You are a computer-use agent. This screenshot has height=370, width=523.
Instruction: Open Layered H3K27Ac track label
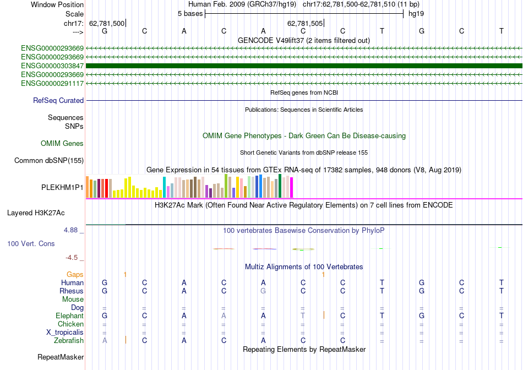[x=36, y=213]
